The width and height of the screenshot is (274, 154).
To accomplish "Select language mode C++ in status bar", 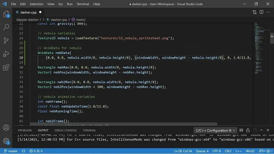I will point(238,151).
